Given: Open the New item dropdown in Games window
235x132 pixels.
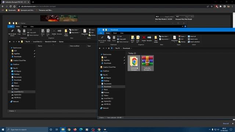Looking at the screenshot, I should pyautogui.click(x=74, y=30).
